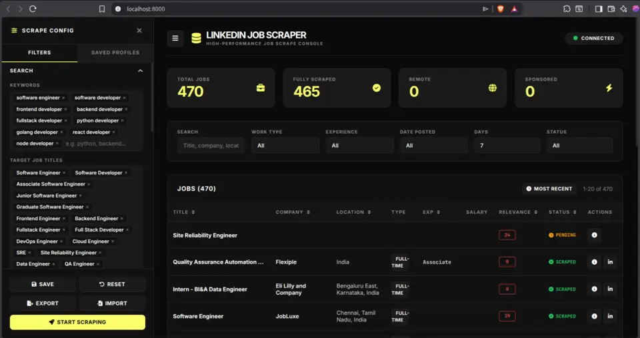The width and height of the screenshot is (640, 338).
Task: Focus the job Search input field
Action: pos(211,146)
